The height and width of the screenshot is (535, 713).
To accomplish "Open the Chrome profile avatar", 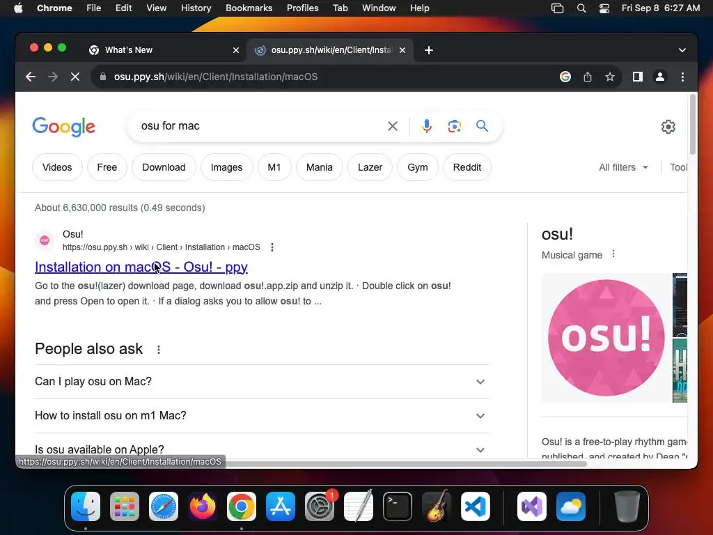I will point(660,77).
